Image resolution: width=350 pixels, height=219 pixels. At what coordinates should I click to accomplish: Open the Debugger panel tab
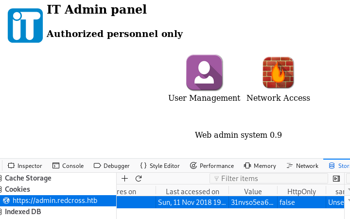111,166
